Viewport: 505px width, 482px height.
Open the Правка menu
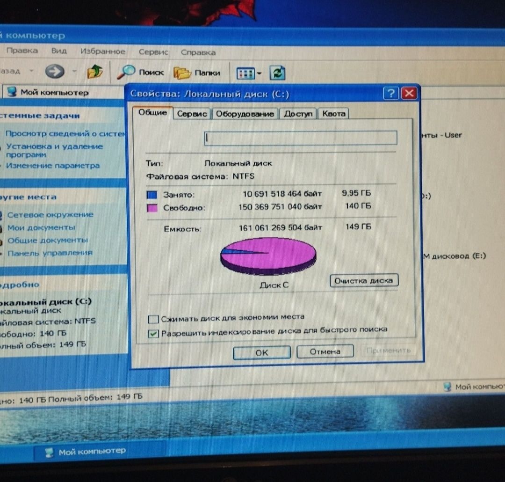pos(22,50)
